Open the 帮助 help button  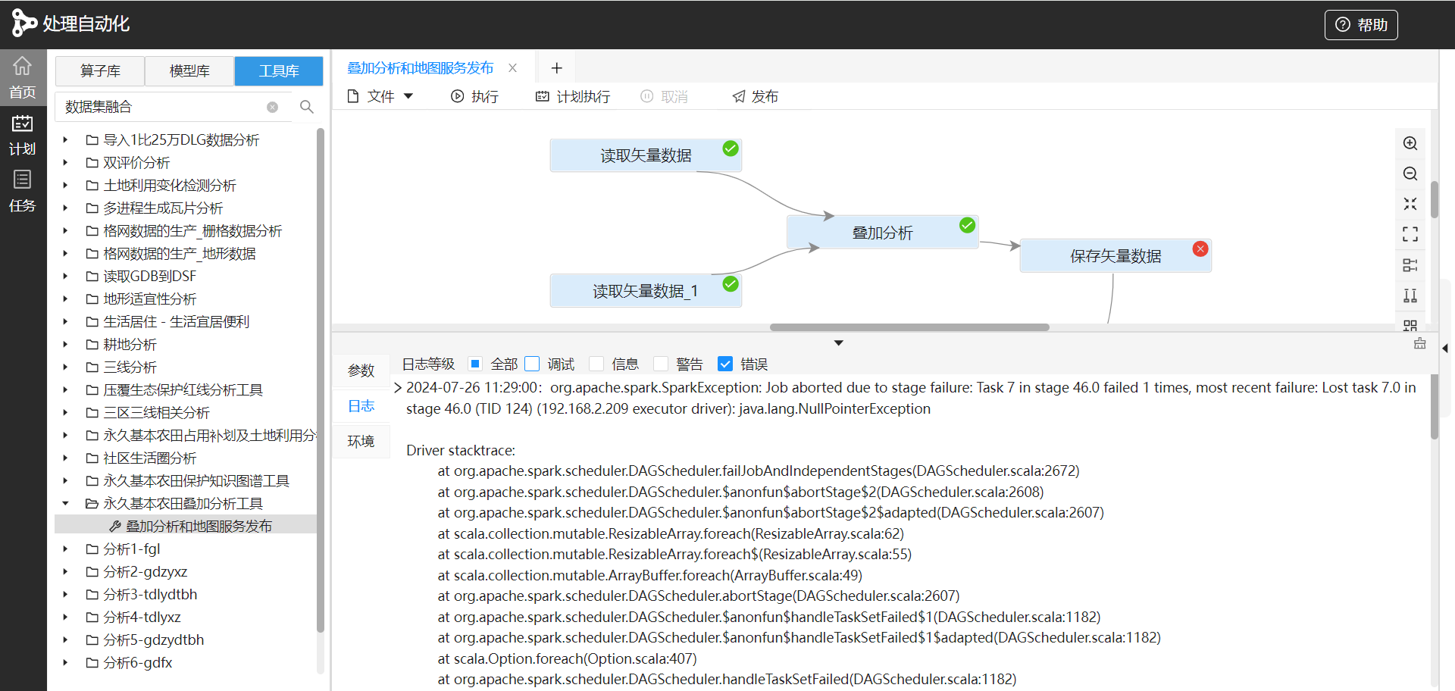point(1361,25)
